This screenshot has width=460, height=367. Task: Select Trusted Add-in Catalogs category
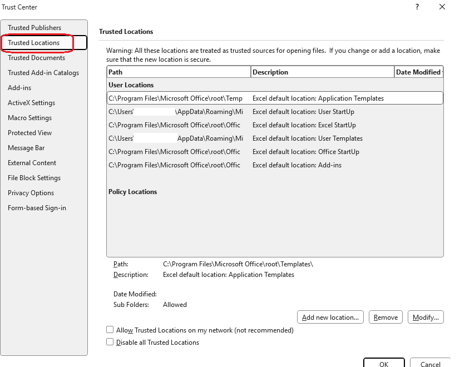[x=43, y=72]
